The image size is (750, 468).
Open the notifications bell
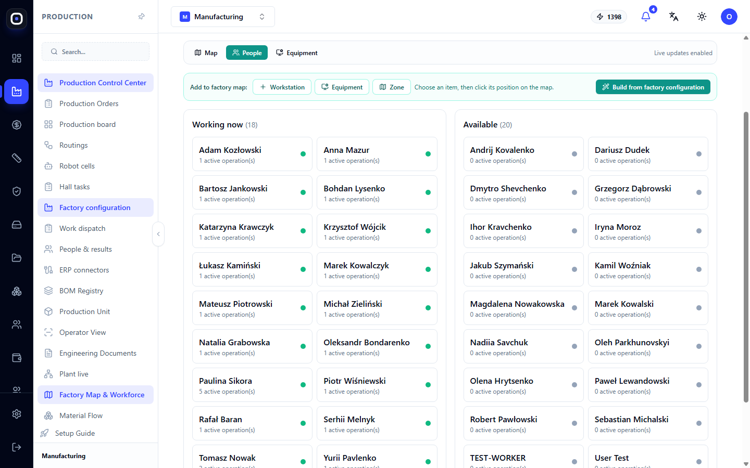tap(646, 17)
